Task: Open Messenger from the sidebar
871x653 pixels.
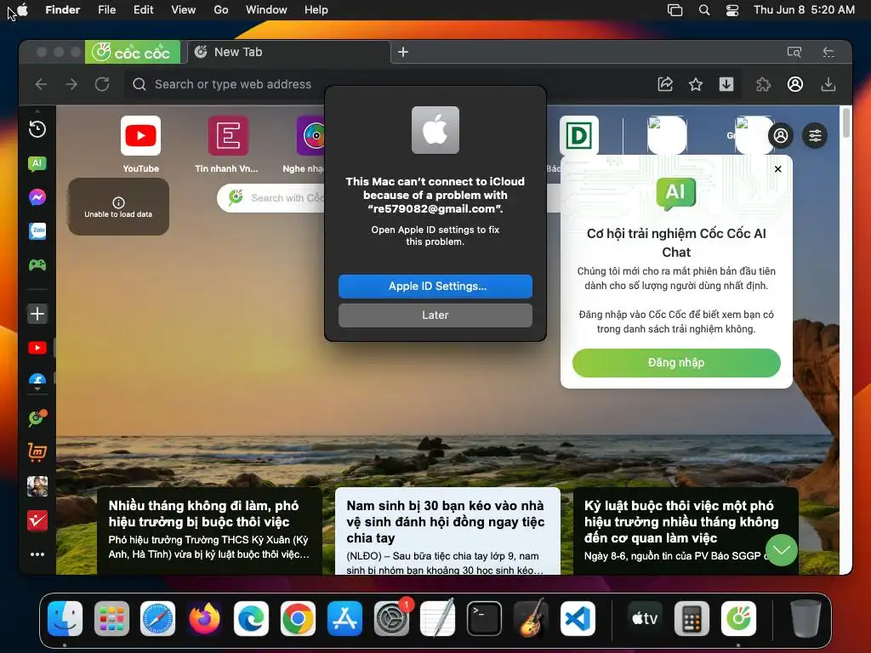Action: pos(37,197)
